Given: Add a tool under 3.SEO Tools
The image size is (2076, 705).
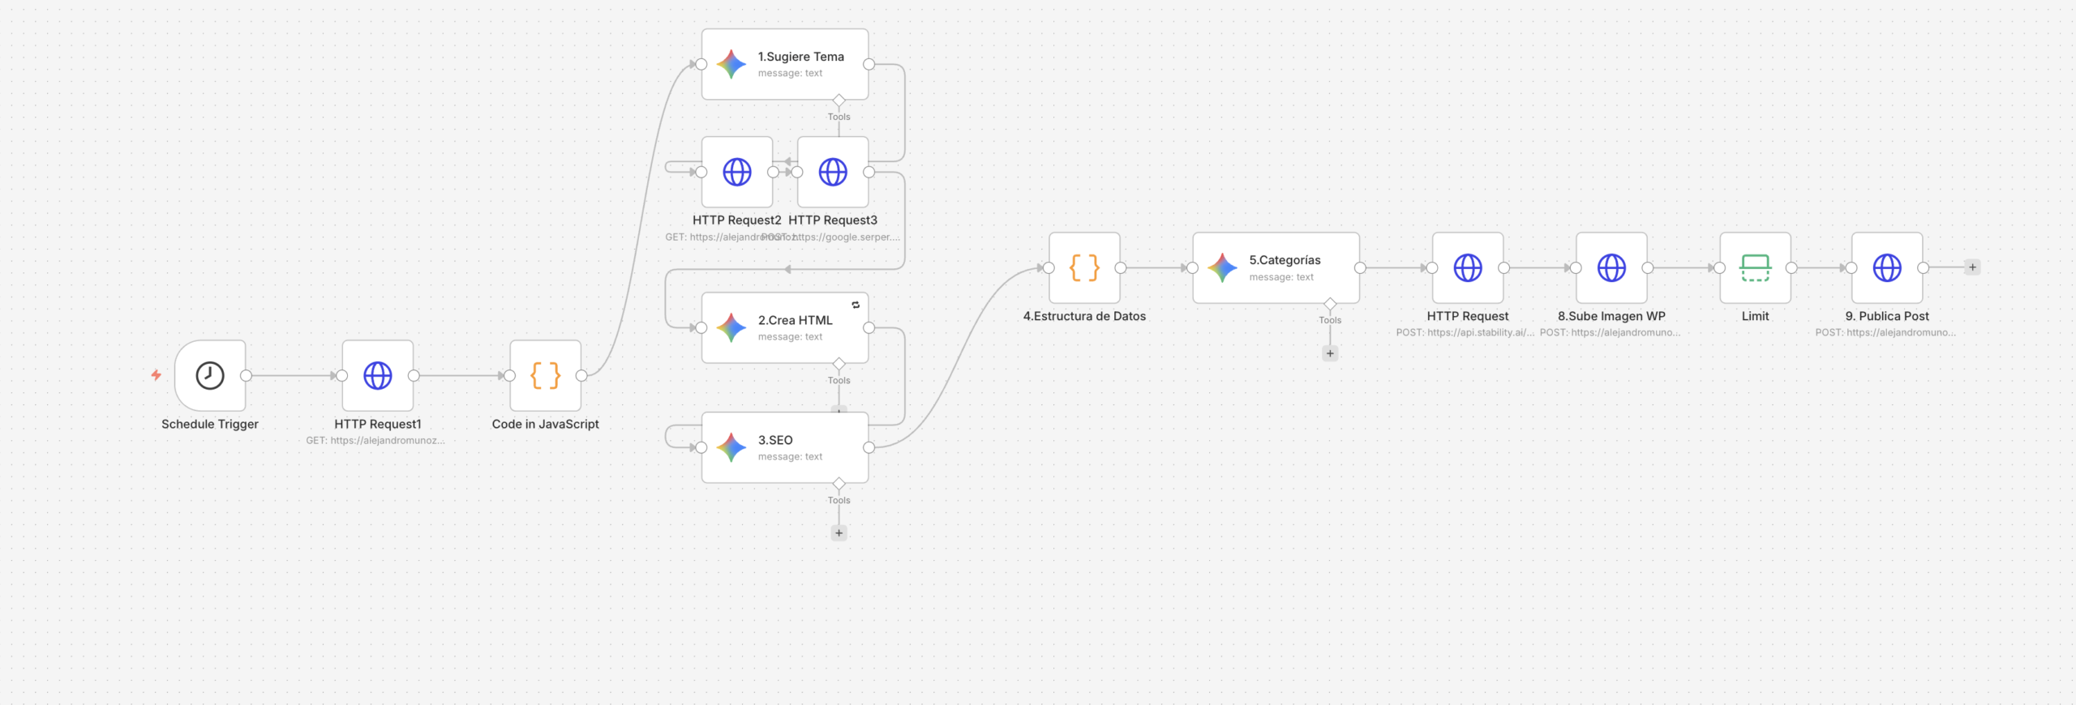Looking at the screenshot, I should click(839, 532).
